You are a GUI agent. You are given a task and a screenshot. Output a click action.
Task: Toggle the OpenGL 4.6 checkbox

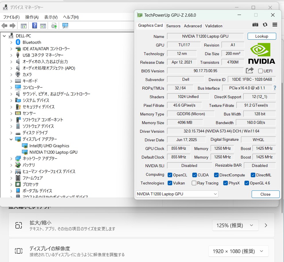click(x=246, y=183)
